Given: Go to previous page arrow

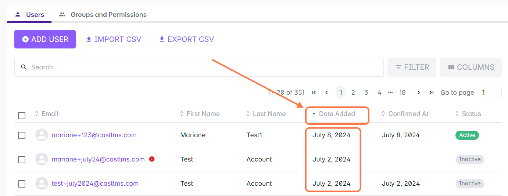Looking at the screenshot, I should click(326, 92).
